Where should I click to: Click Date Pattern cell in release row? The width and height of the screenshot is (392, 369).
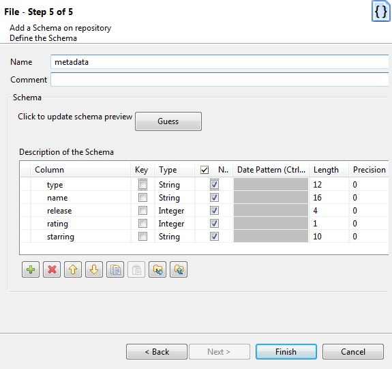pyautogui.click(x=271, y=210)
